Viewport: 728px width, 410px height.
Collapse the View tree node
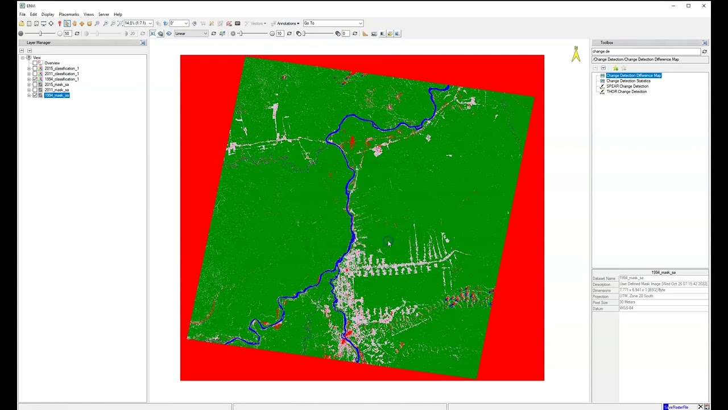pos(23,58)
